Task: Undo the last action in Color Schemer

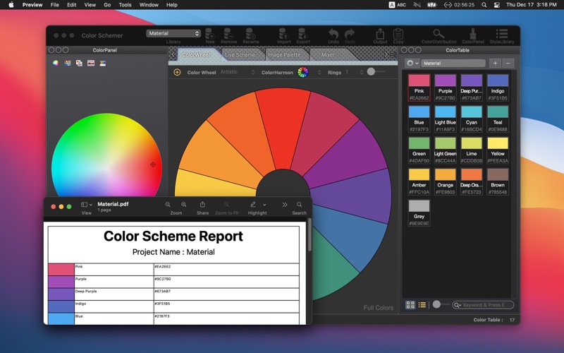Action: point(333,34)
